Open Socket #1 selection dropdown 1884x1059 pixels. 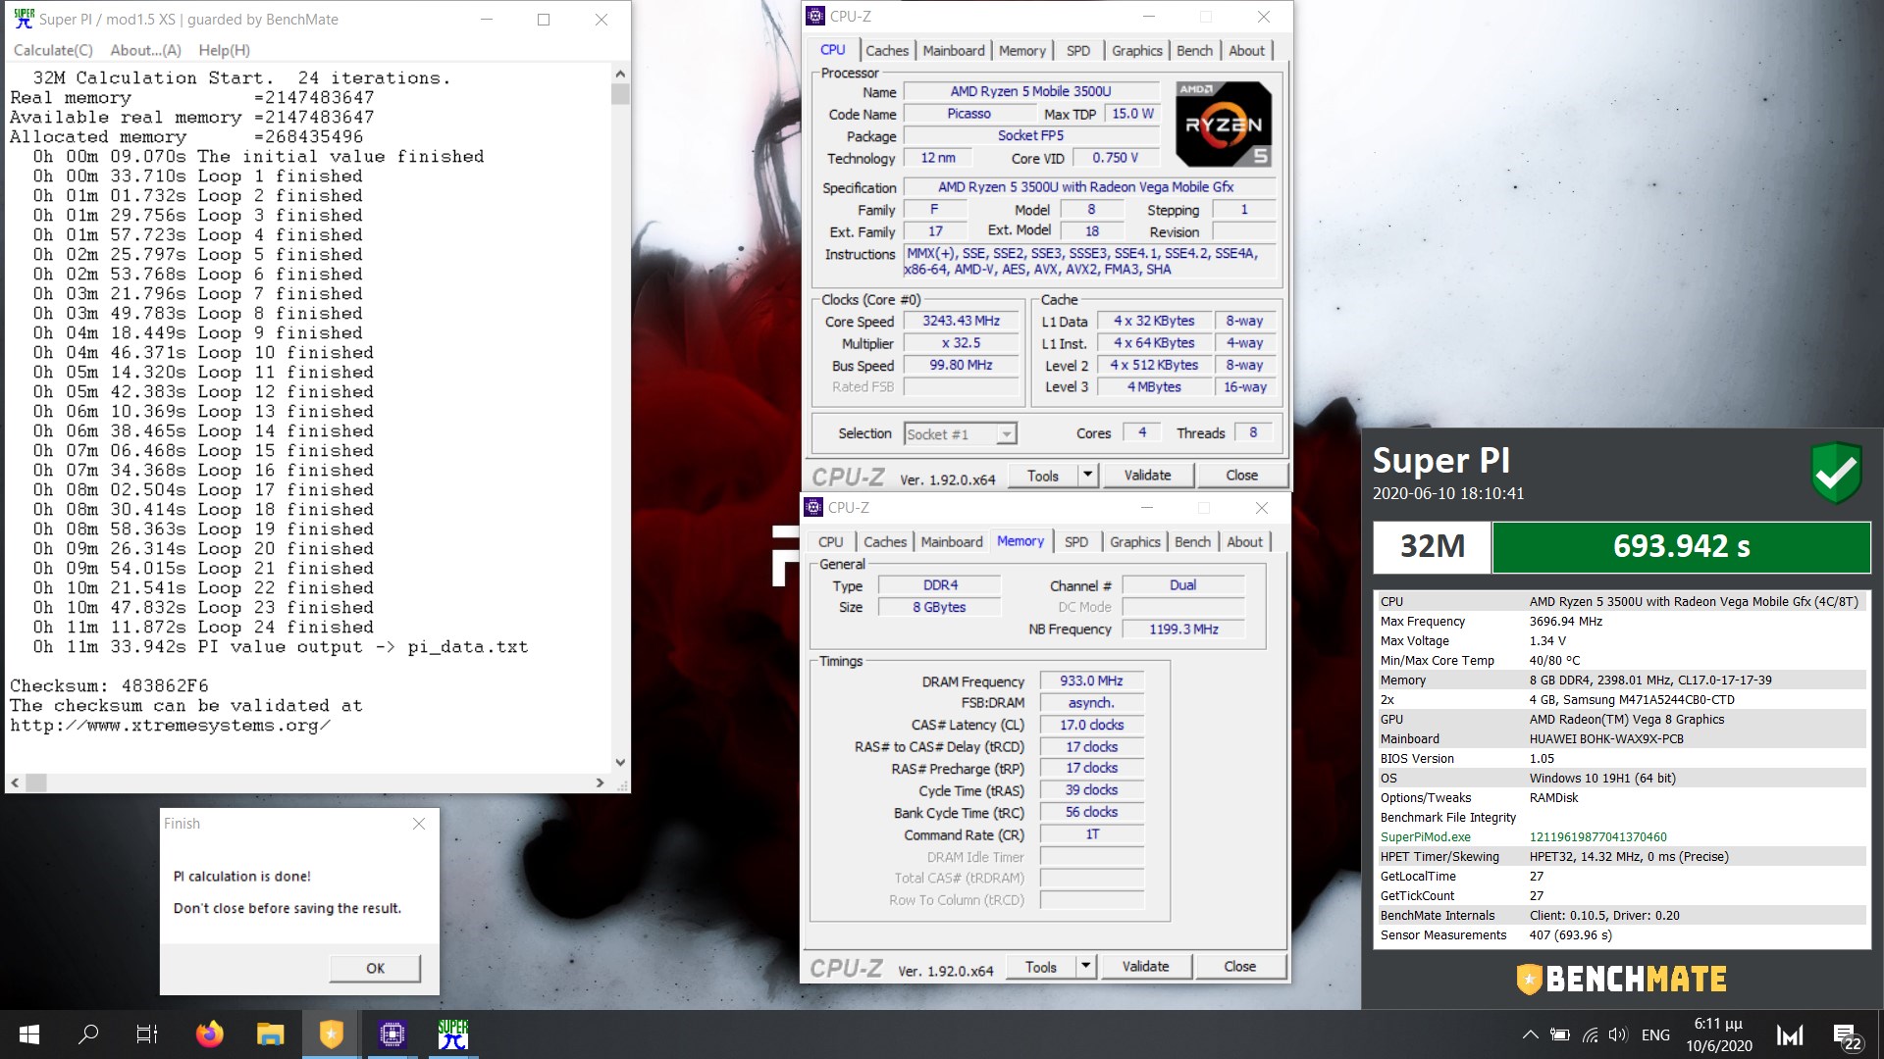click(960, 433)
